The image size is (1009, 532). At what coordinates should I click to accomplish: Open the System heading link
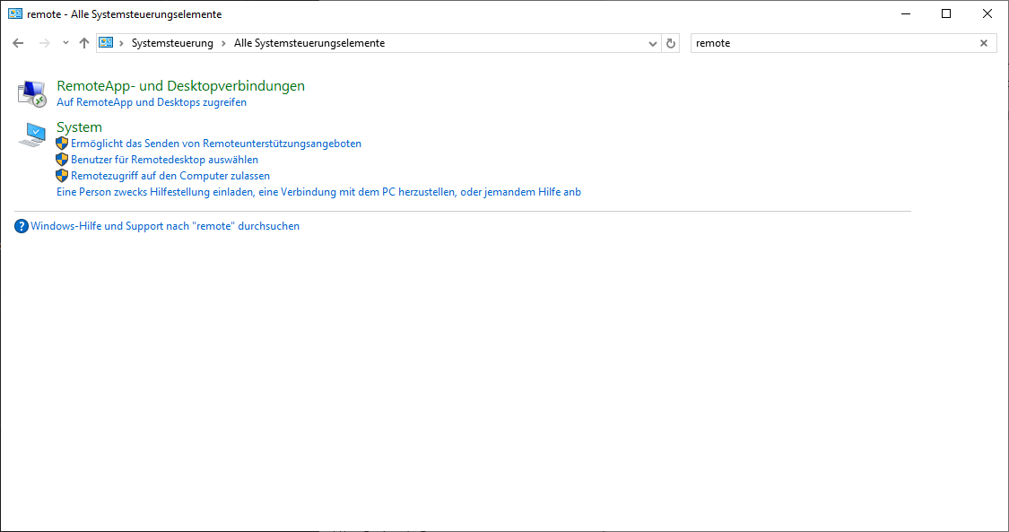(x=79, y=126)
